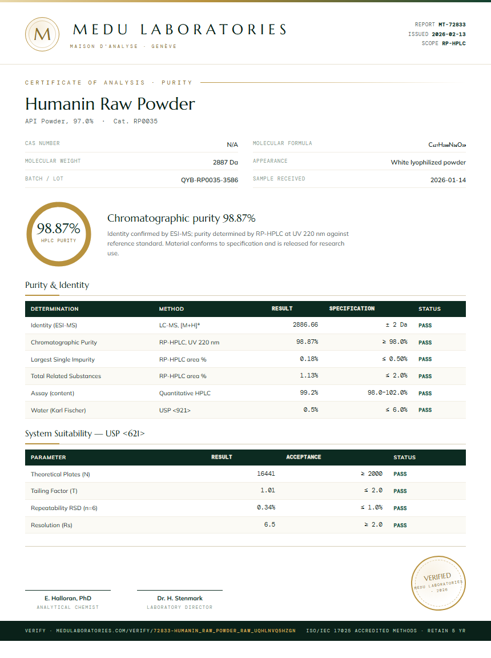
Task: Select the assay result 99.2%
Action: 309,393
